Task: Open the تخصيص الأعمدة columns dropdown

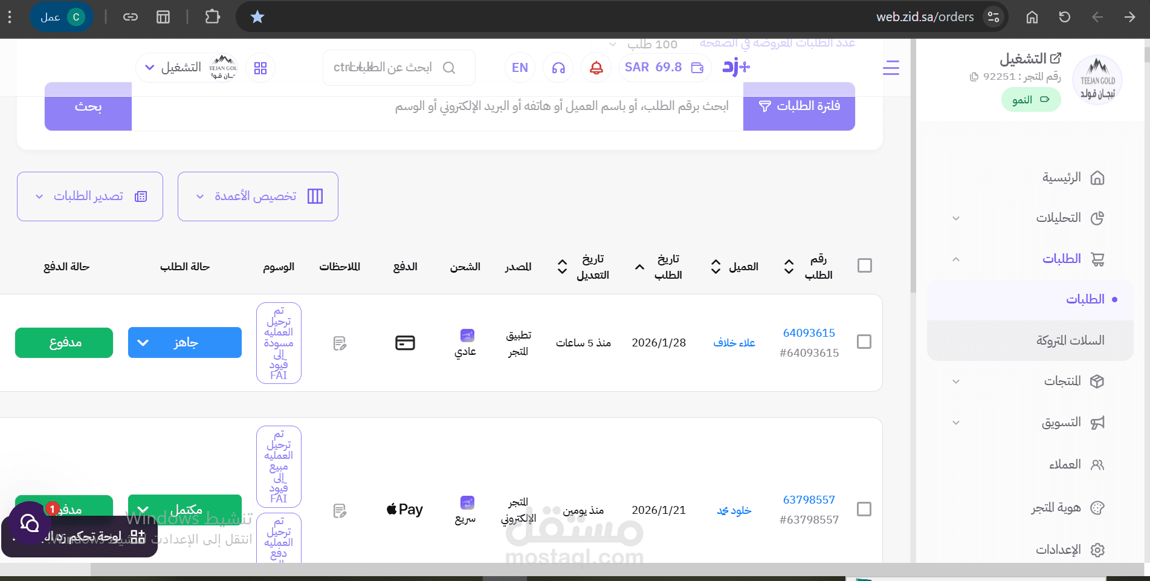Action: [x=257, y=196]
